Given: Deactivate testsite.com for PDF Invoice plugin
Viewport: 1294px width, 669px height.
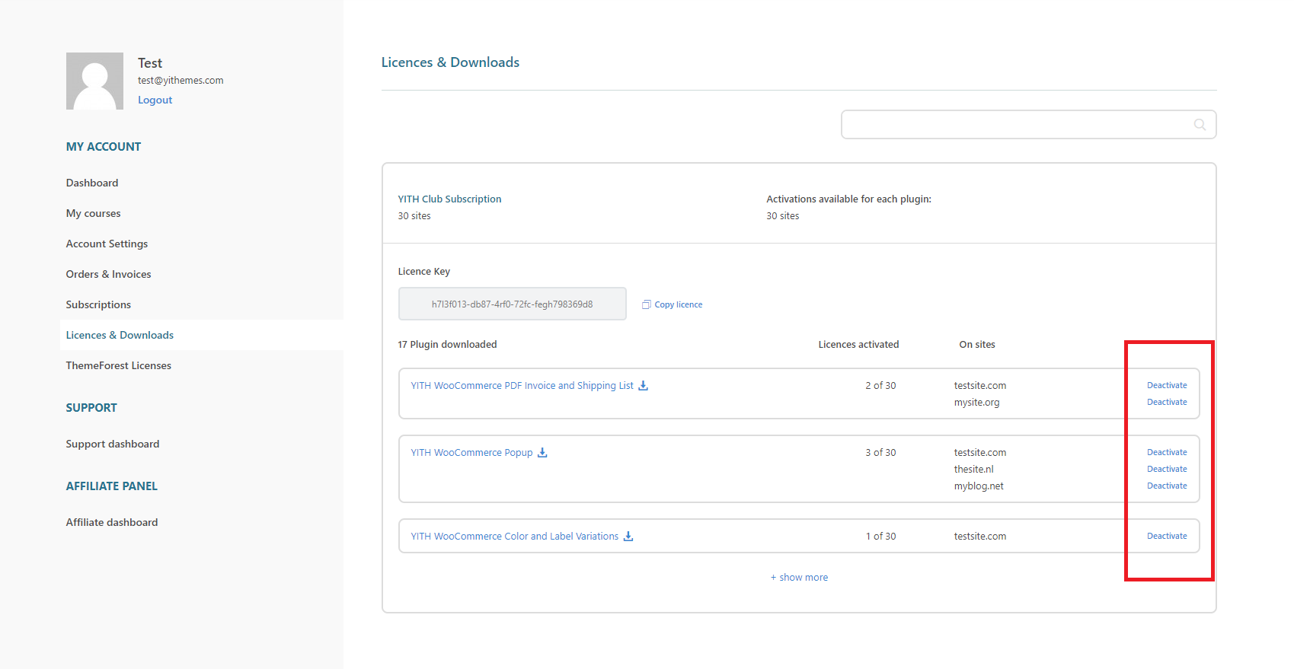Looking at the screenshot, I should 1167,385.
